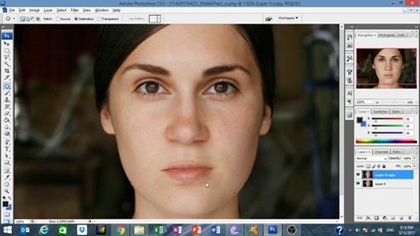Click the Use Pattern button
The image size is (420, 236).
[x=136, y=19]
